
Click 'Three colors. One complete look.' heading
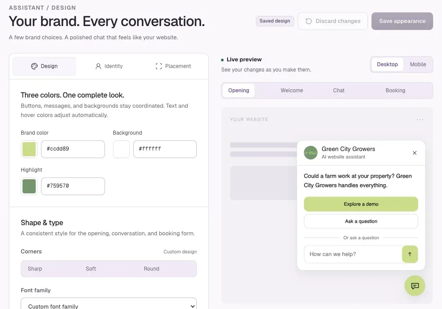[x=72, y=95]
